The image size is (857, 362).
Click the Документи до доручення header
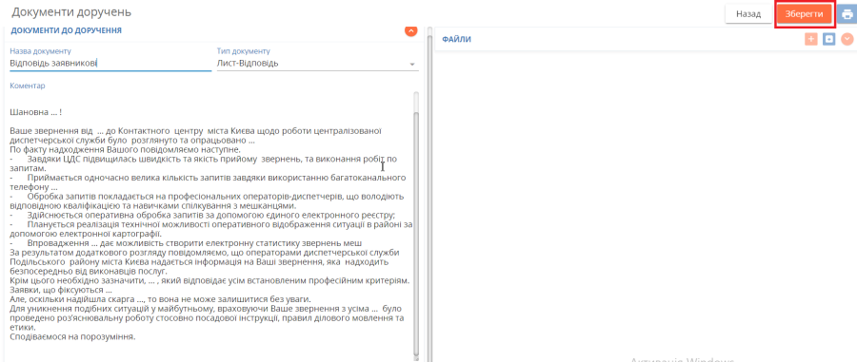tap(66, 30)
